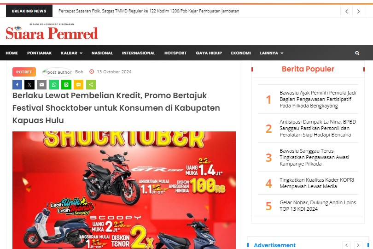Viewport: 373px width, 249px height.
Task: Open the Pontianak menu item
Action: (39, 53)
